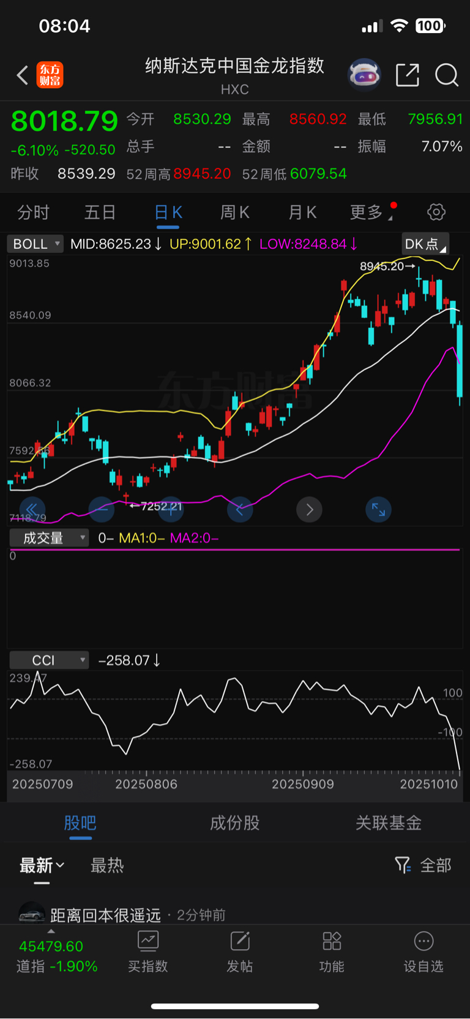470x1019 pixels.
Task: Tap the 发帖 compose icon
Action: point(240,941)
